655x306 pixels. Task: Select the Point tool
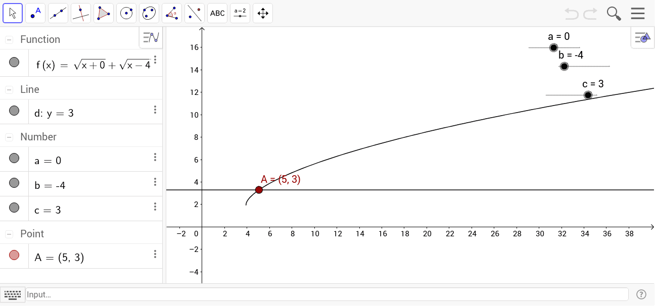[x=35, y=13]
